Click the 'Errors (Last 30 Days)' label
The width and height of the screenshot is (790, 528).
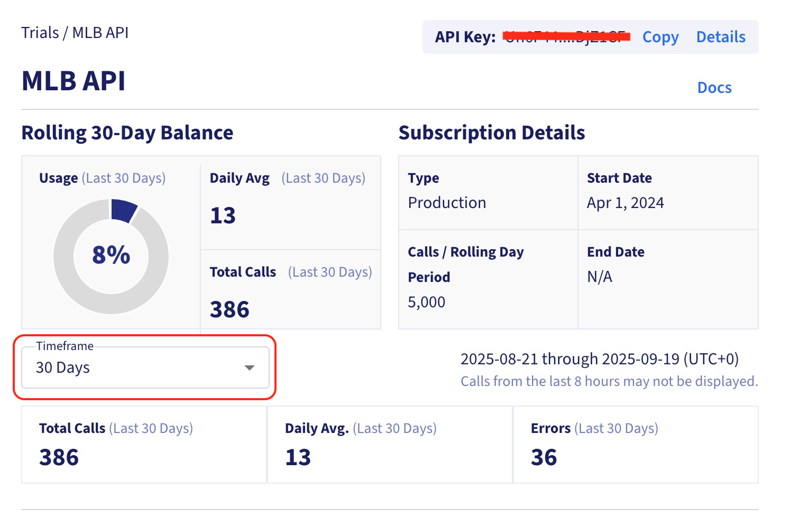[595, 428]
